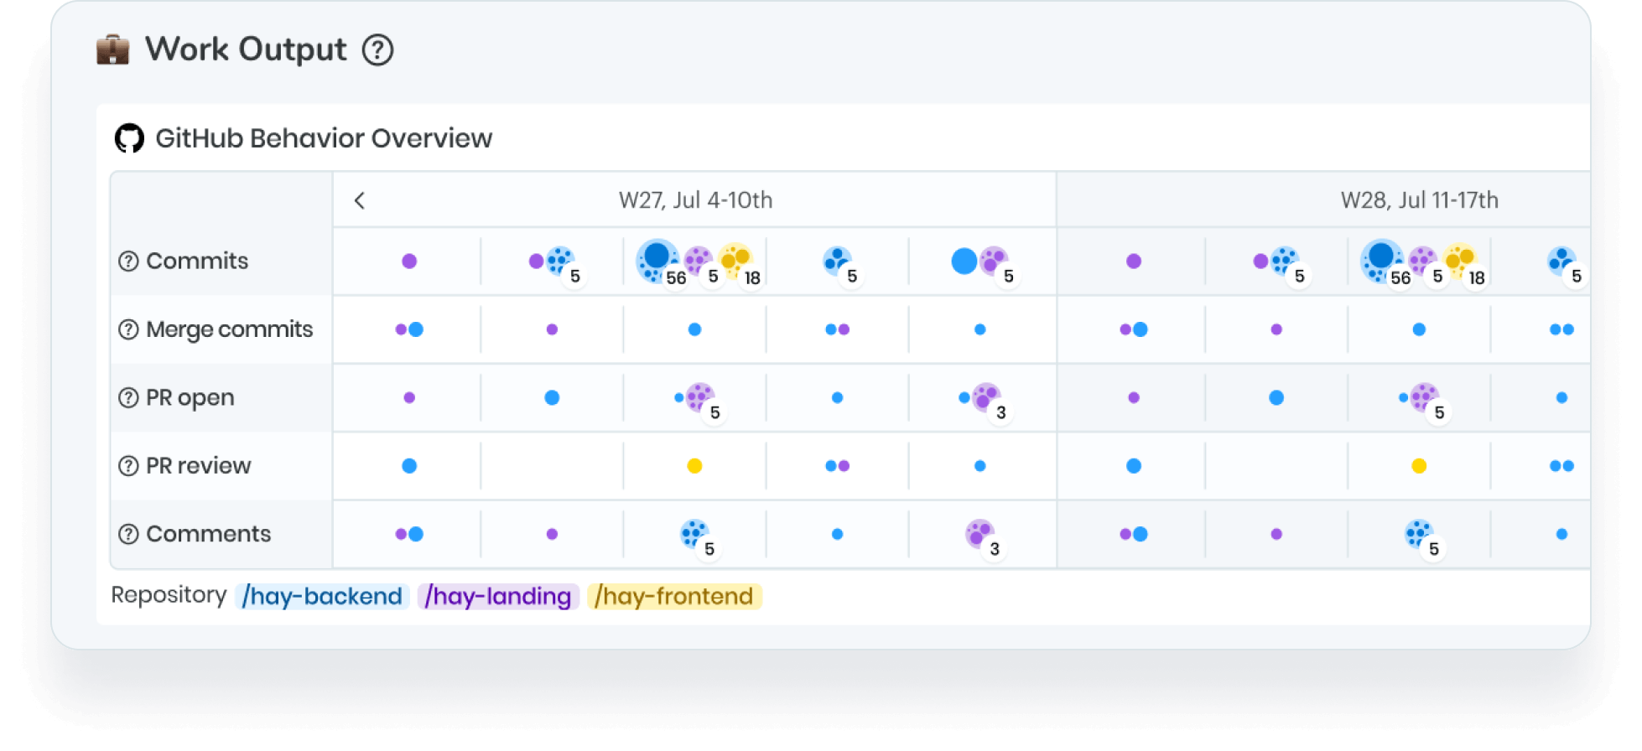The image size is (1642, 751).
Task: Go to previous week with left chevron
Action: [x=360, y=200]
